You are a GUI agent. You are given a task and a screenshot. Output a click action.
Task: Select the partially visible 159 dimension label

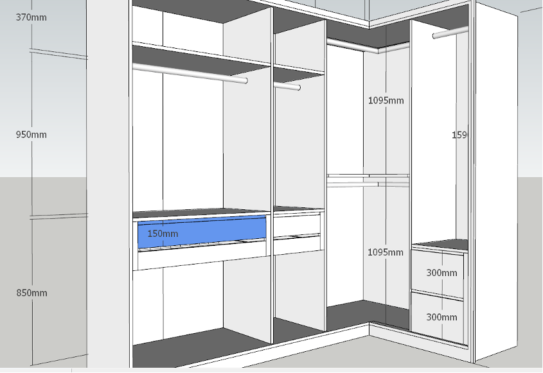point(459,135)
